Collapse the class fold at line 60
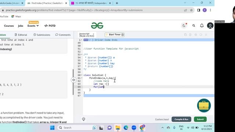This screenshot has height=132, width=235. point(82,75)
